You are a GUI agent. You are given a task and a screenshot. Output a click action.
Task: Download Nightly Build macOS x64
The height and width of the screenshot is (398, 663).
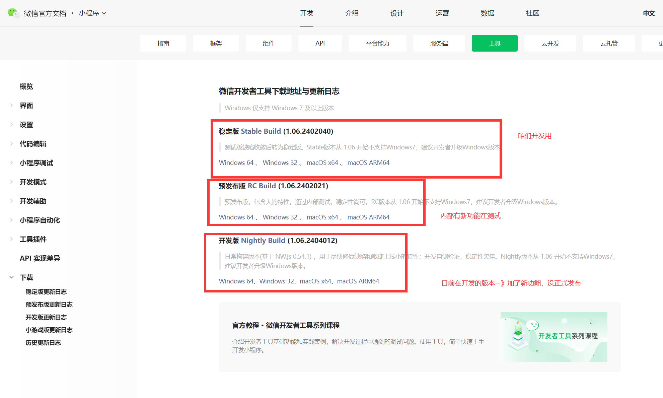click(315, 281)
